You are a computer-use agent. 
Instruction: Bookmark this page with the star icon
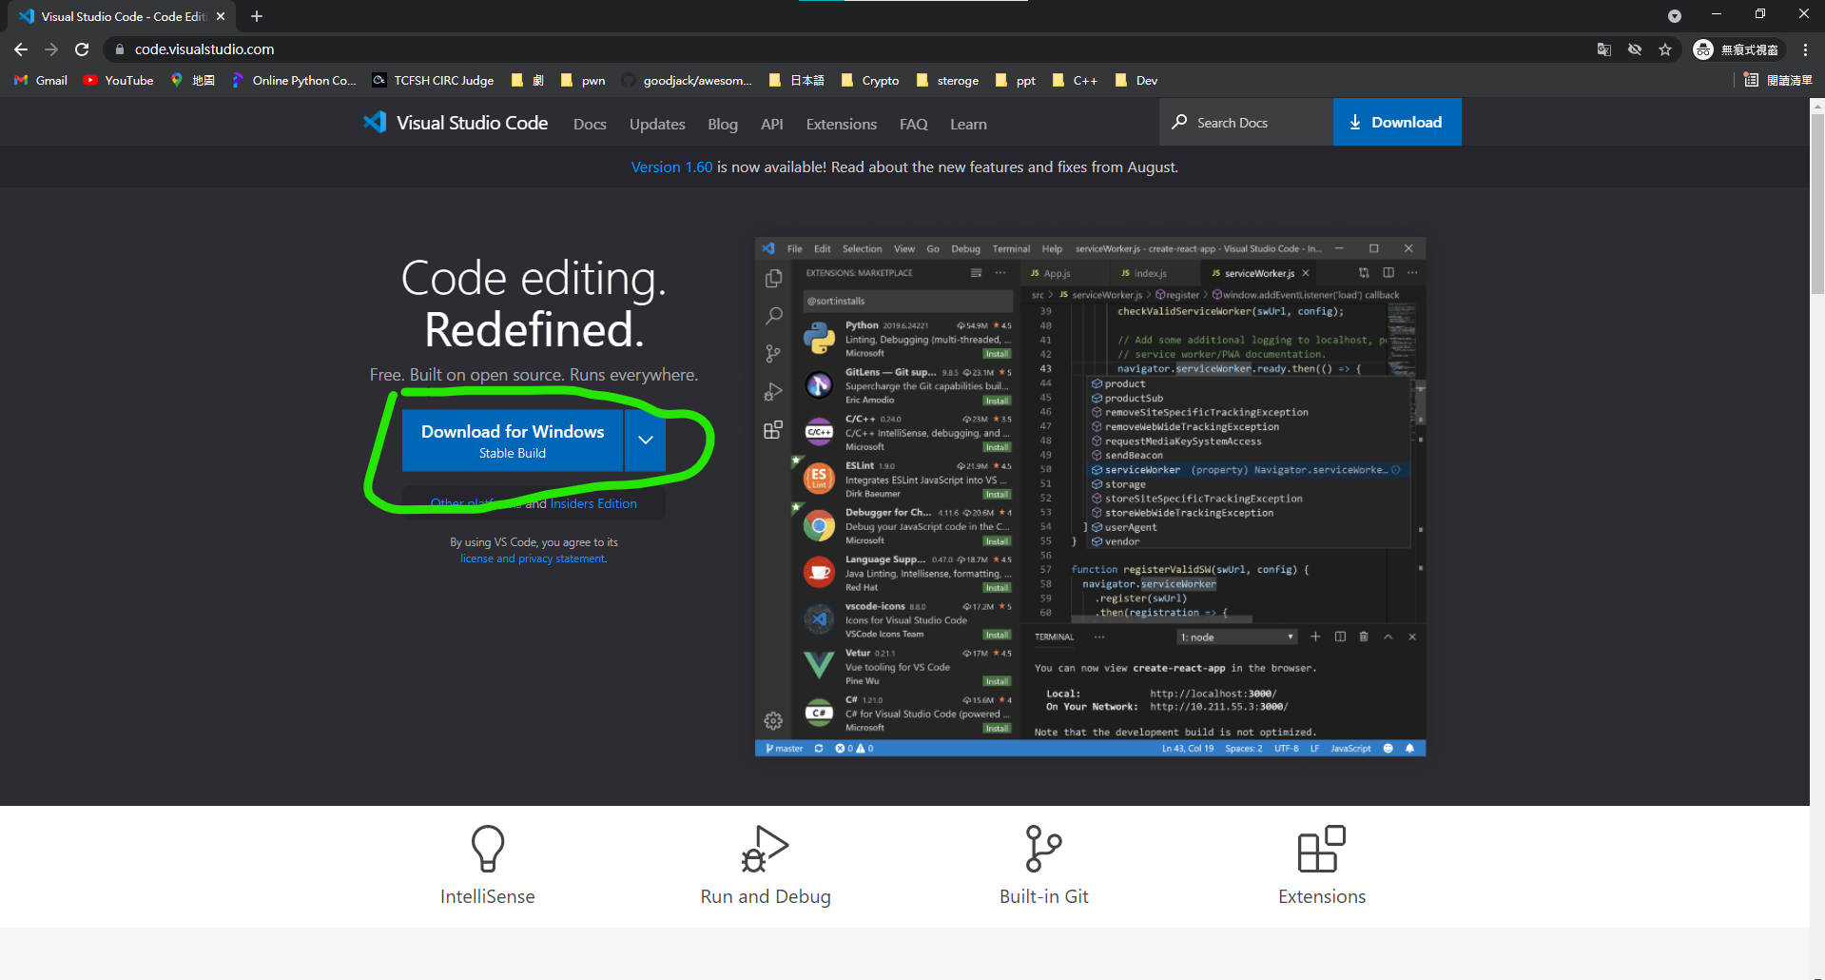pos(1665,49)
